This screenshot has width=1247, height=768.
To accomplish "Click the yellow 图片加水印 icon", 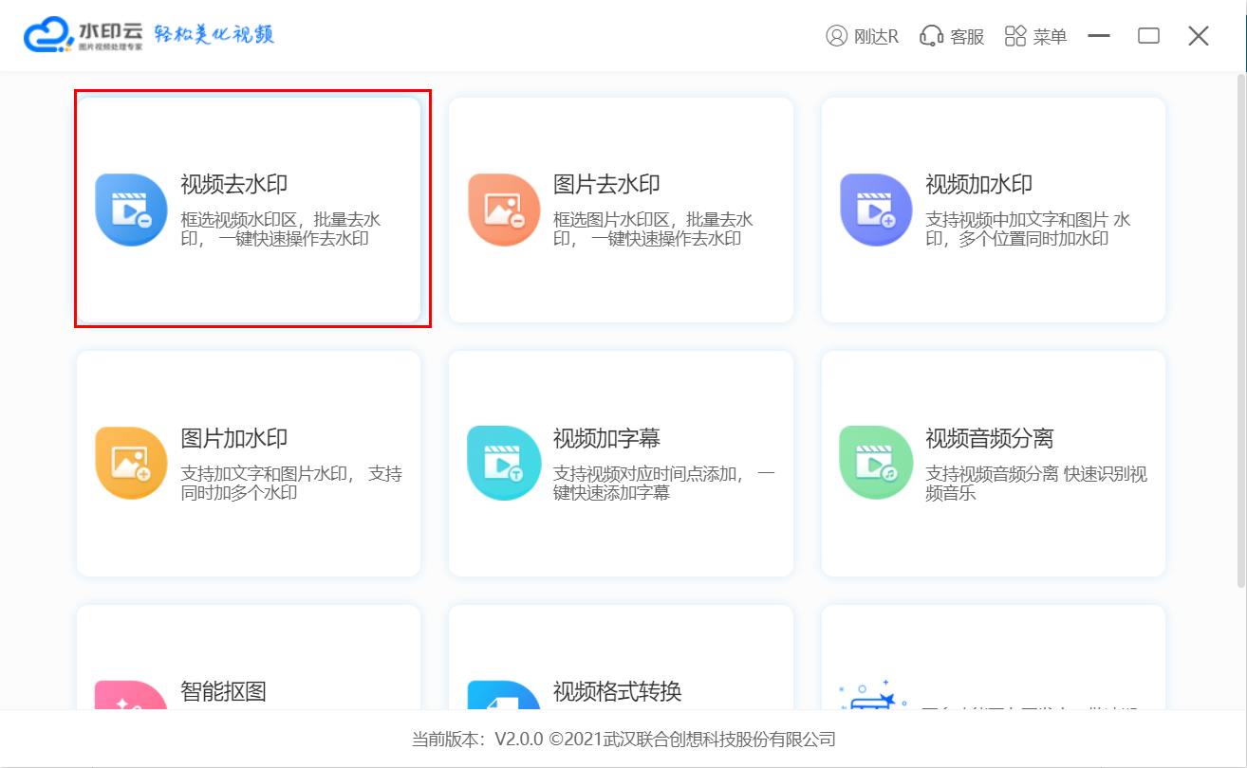I will [x=131, y=463].
